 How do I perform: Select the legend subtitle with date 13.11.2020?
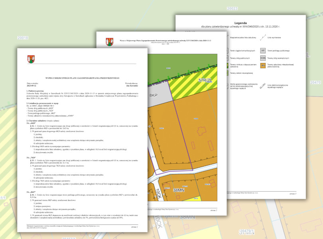[x=240, y=27]
